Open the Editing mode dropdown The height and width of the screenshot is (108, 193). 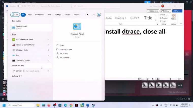(x=166, y=11)
